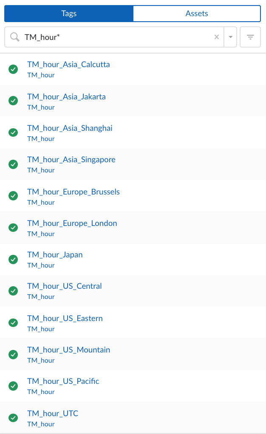
Task: Choose the TM_hour_US_Pacific tag
Action: (x=63, y=381)
